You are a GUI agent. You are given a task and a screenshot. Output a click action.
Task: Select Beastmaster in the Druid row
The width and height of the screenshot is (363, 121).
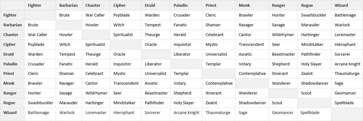(283, 54)
